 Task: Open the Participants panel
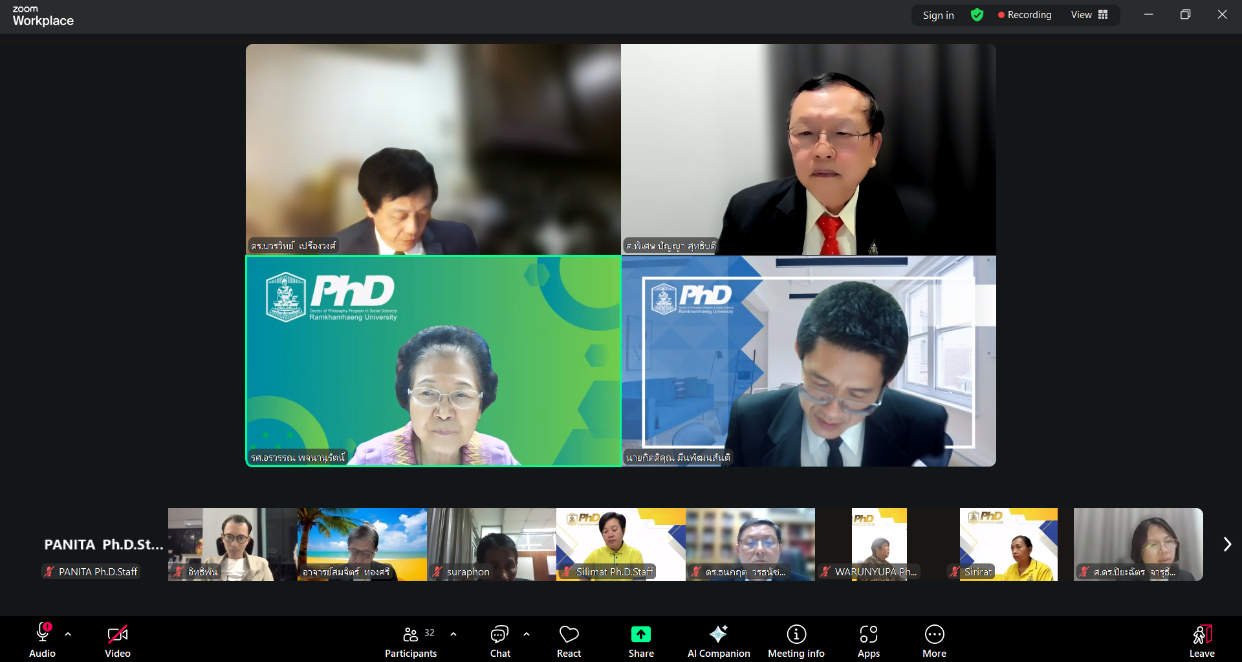coord(411,641)
